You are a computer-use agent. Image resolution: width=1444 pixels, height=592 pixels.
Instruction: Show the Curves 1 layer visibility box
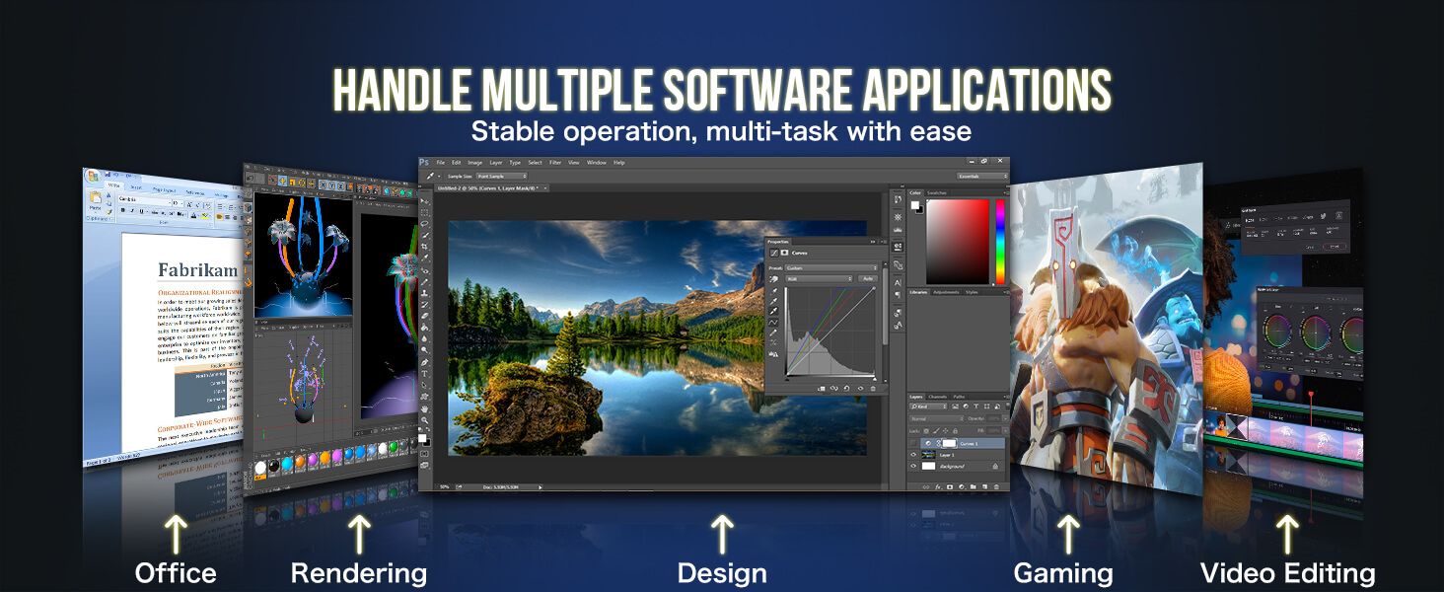[x=913, y=443]
